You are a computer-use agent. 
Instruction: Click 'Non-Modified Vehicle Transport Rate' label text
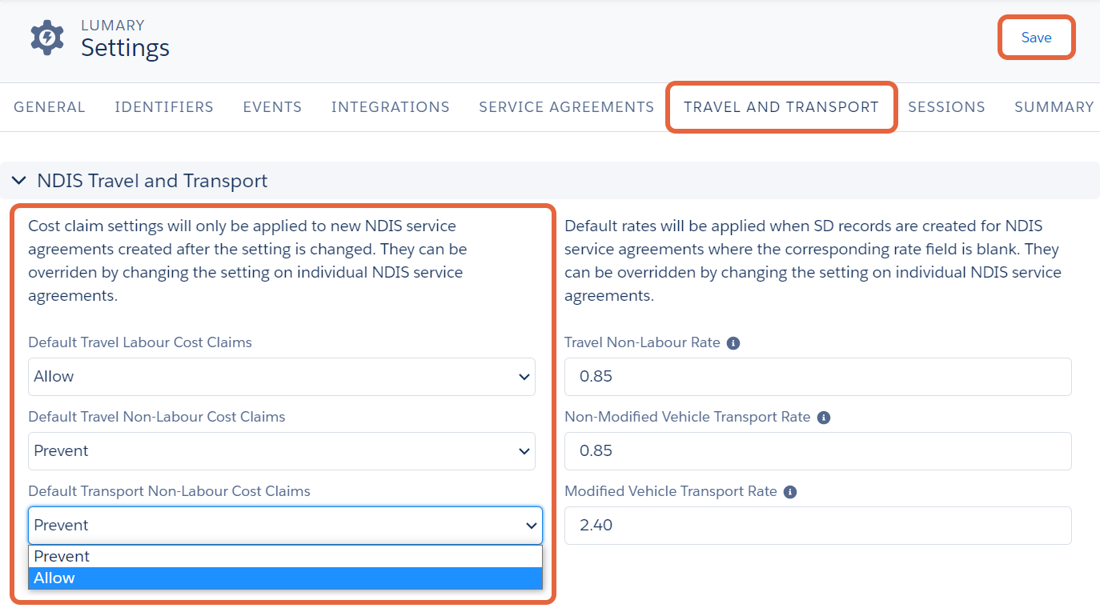pos(688,417)
